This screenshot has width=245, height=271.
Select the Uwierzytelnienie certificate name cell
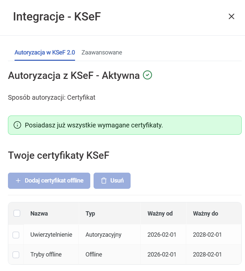[51, 235]
